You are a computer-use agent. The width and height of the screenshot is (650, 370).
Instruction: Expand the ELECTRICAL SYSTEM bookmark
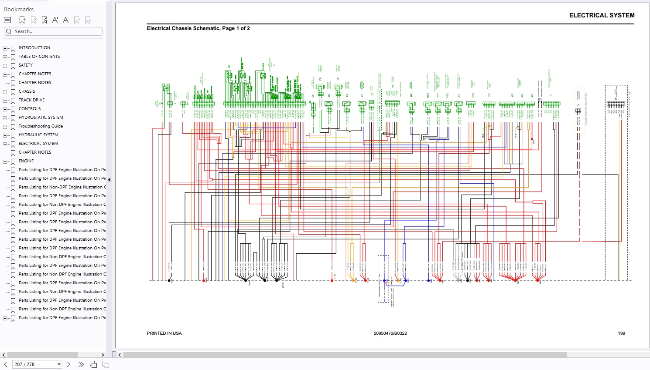5,144
